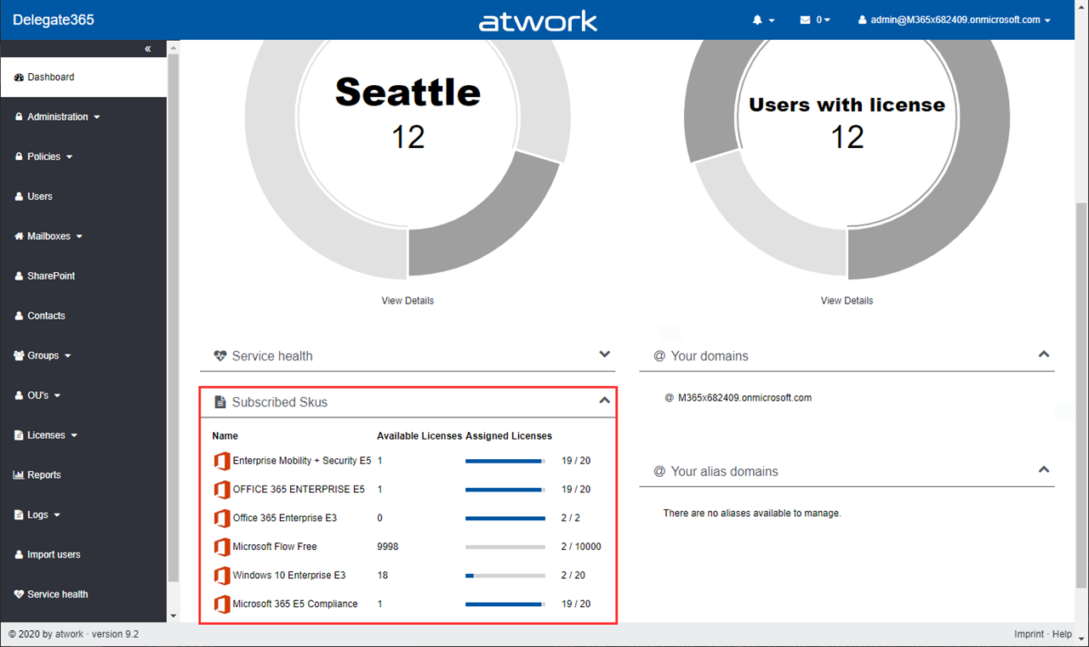Click the main page vertical scrollbar
1089x647 pixels.
tap(1082, 397)
